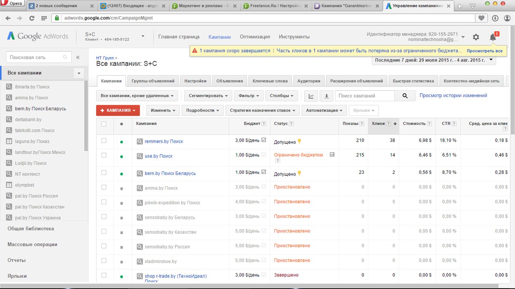This screenshot has width=515, height=289.
Task: Click the budget chart icon for use.by
Action: pos(332,155)
